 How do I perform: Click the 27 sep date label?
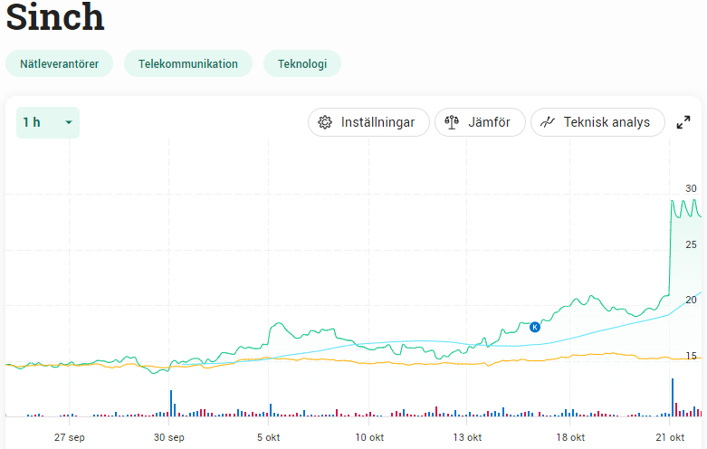[70, 436]
